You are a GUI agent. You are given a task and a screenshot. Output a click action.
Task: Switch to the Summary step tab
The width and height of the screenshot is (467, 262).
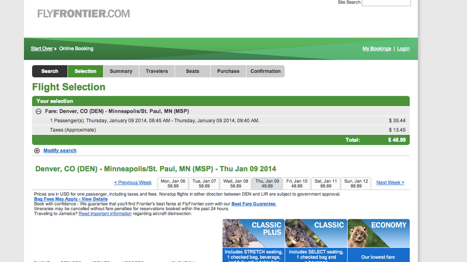coord(121,71)
